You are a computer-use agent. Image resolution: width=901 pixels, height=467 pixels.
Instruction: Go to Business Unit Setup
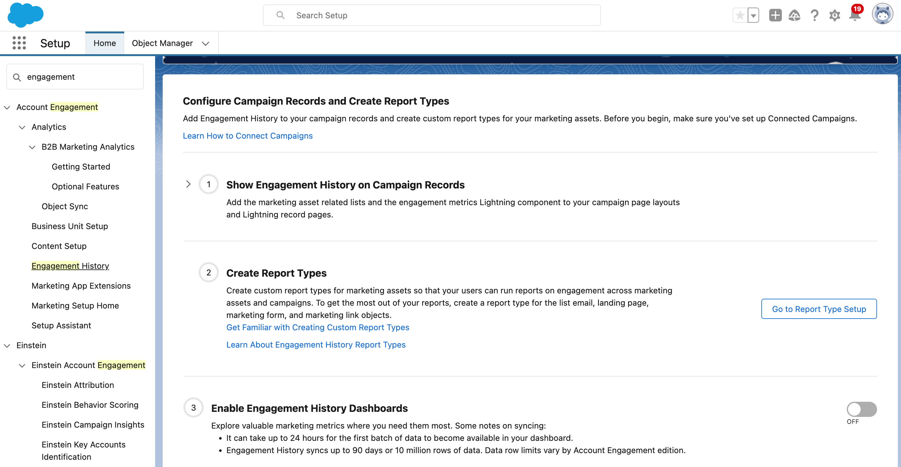tap(70, 227)
